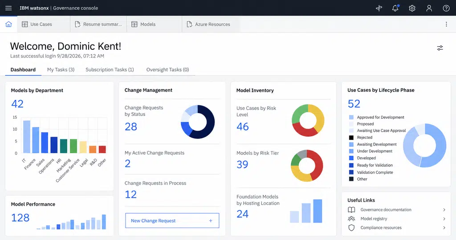The width and height of the screenshot is (456, 240).
Task: Click the Awaiting Use Case Approval legend entry
Action: [x=378, y=130]
